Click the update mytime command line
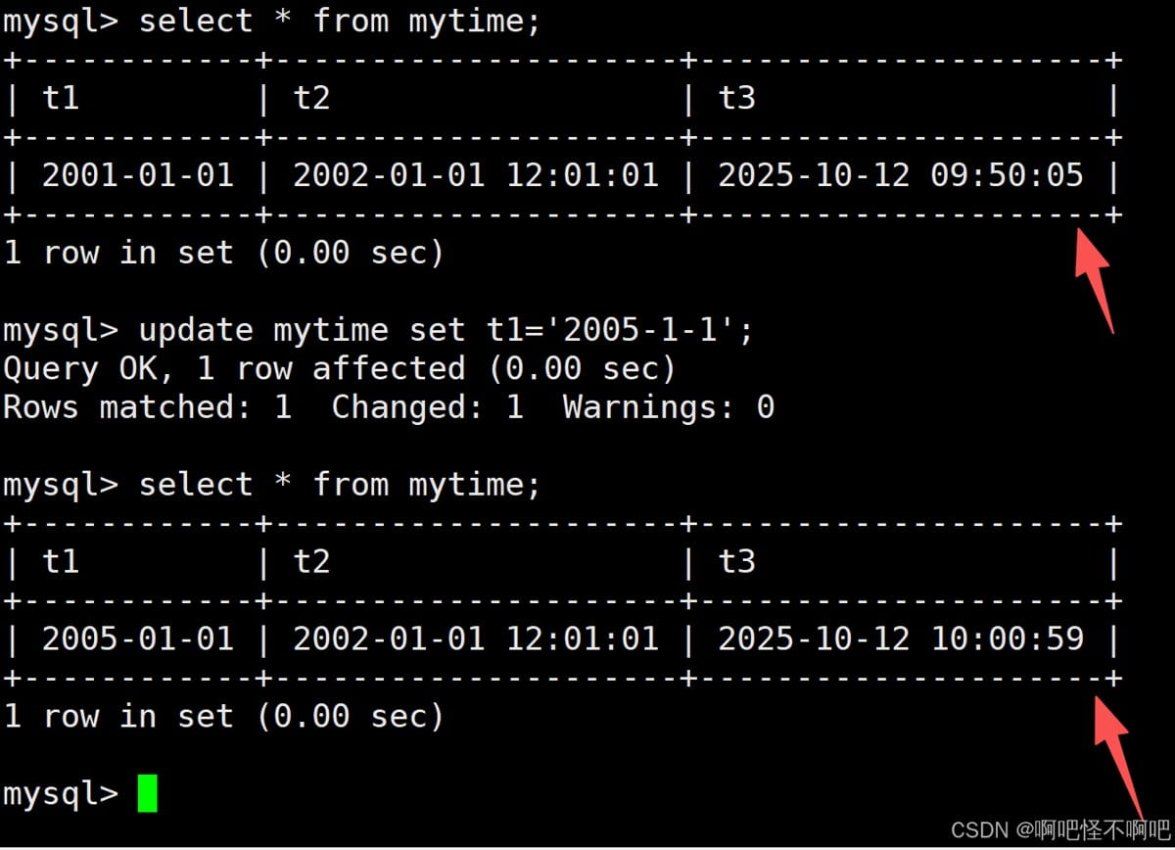The width and height of the screenshot is (1175, 850). point(378,329)
